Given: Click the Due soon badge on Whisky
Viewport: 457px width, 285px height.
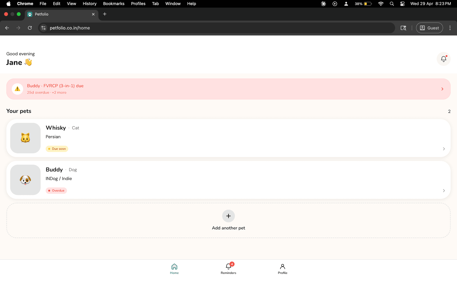Looking at the screenshot, I should point(57,149).
